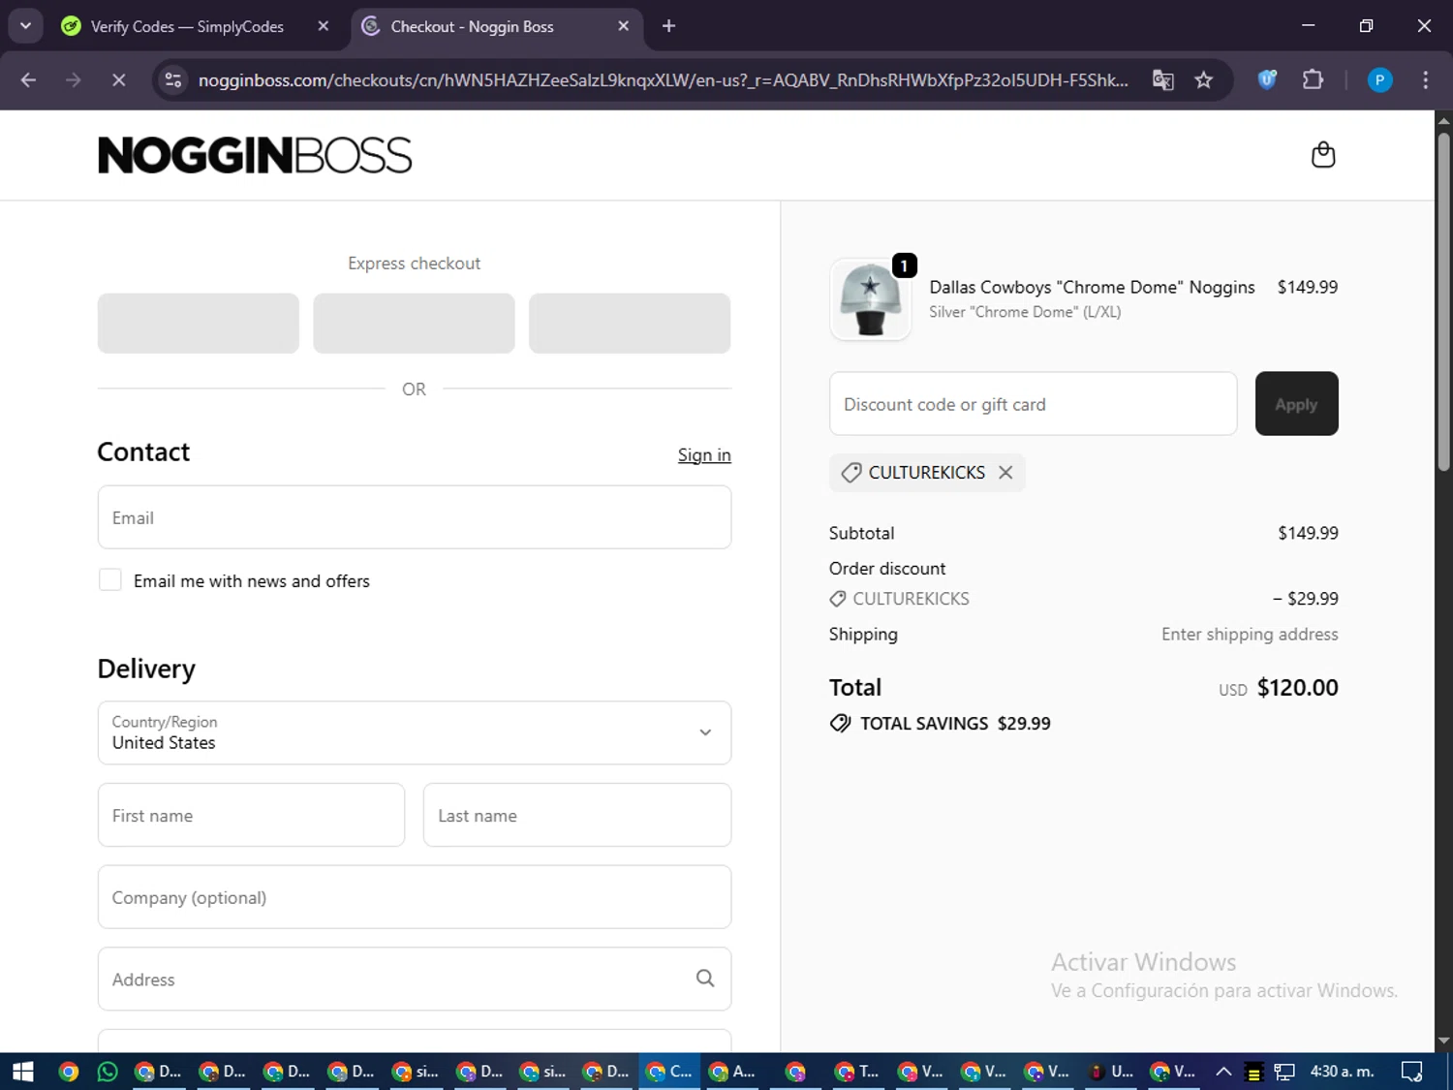Close the Checkout - Noggin Boss tab
The height and width of the screenshot is (1090, 1453).
[x=624, y=26]
